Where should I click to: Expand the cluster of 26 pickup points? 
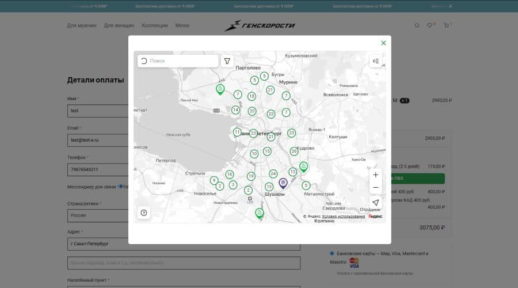[294, 151]
